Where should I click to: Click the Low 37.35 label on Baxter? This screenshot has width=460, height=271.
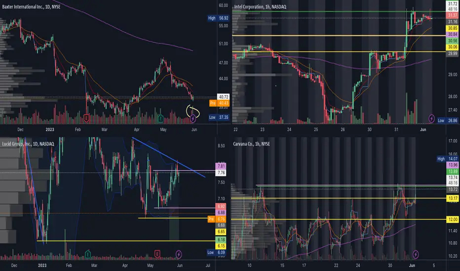(219, 117)
